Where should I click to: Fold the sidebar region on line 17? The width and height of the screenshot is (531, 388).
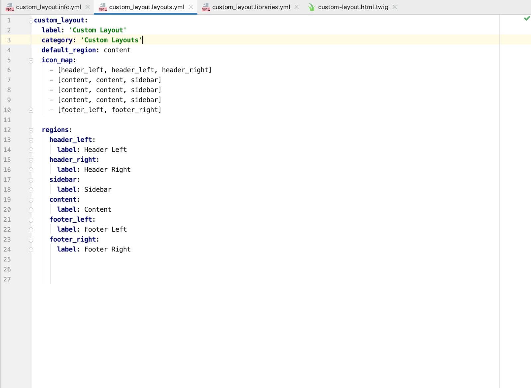point(31,180)
